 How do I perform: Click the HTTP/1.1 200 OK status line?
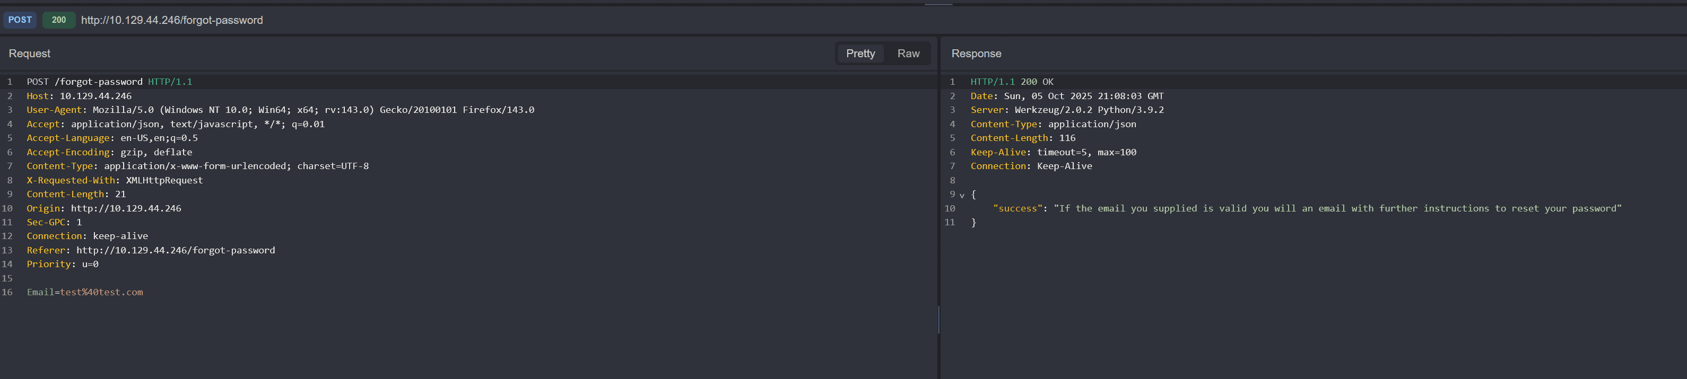point(1011,82)
